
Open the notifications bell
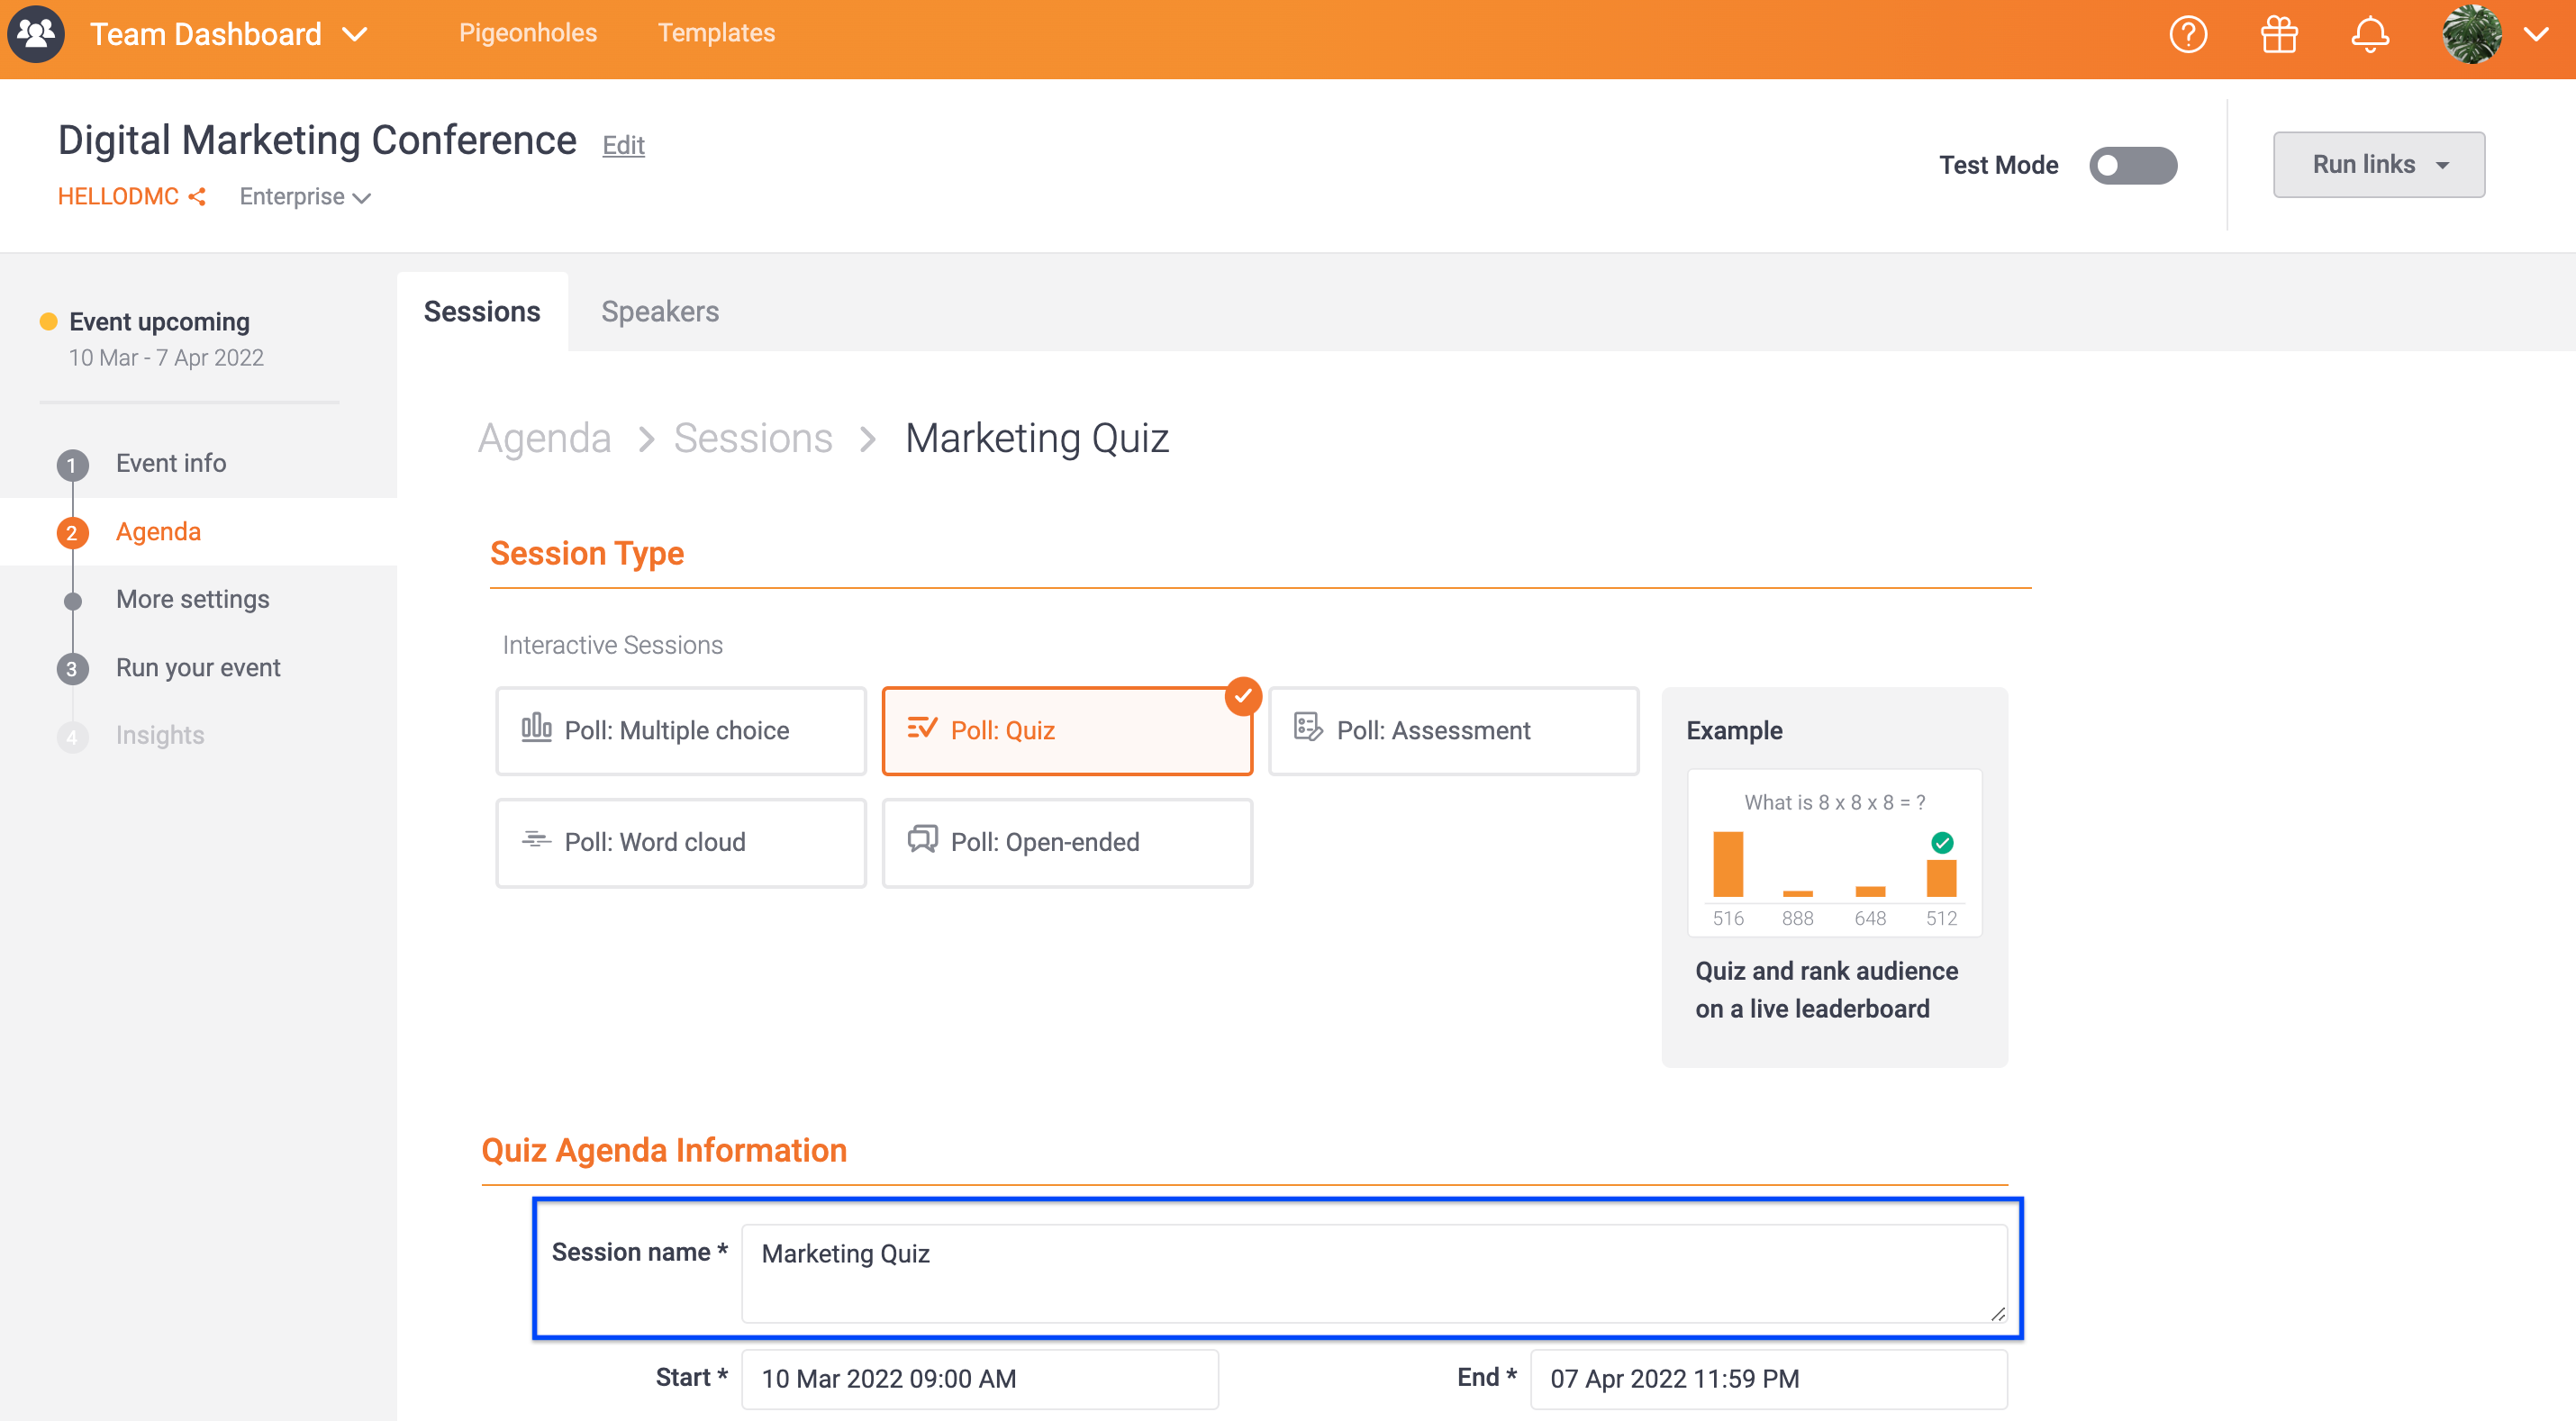[x=2370, y=35]
